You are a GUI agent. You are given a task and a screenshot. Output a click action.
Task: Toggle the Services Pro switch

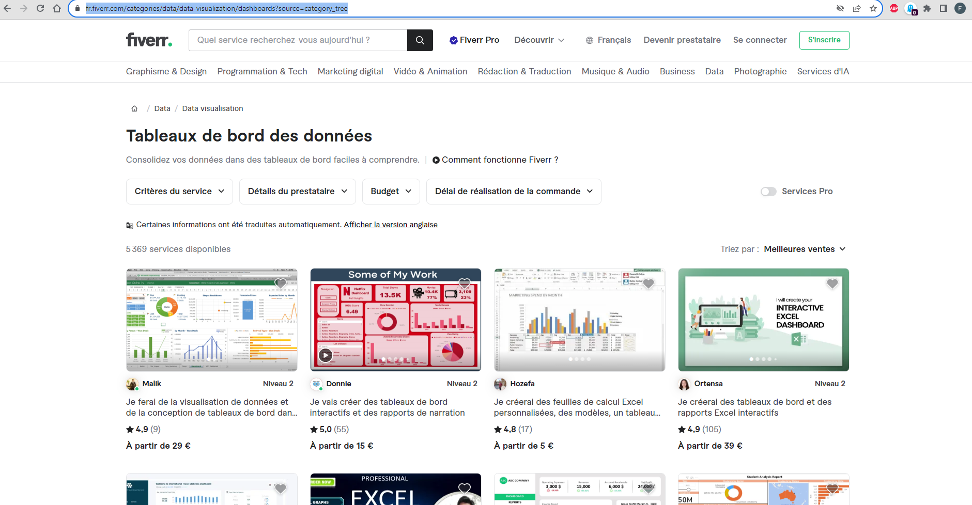point(768,192)
